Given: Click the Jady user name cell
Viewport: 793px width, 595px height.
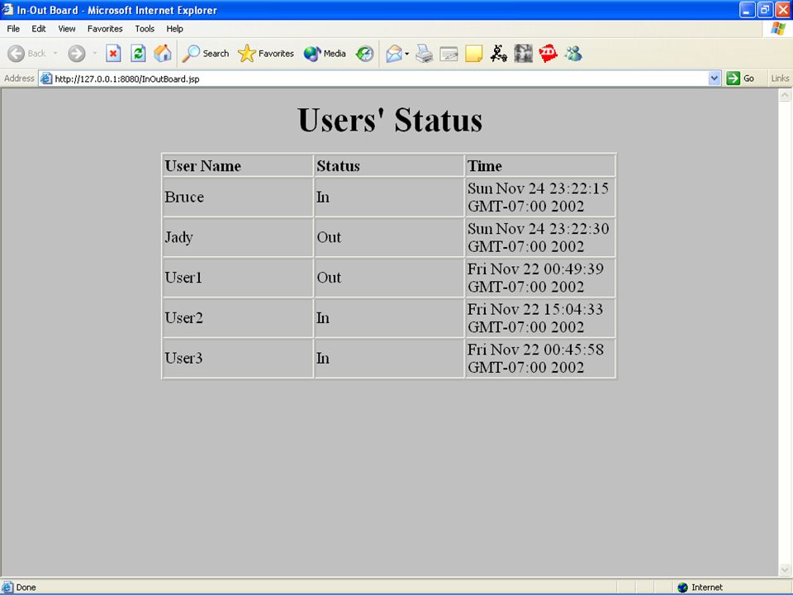Looking at the screenshot, I should click(x=238, y=237).
